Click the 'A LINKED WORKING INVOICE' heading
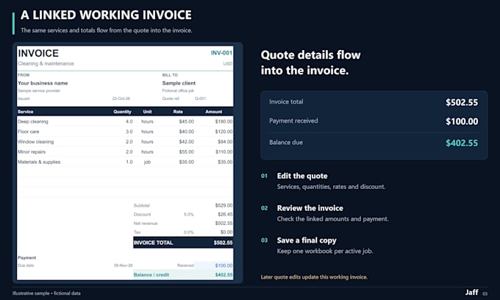The height and width of the screenshot is (300, 500). [106, 15]
